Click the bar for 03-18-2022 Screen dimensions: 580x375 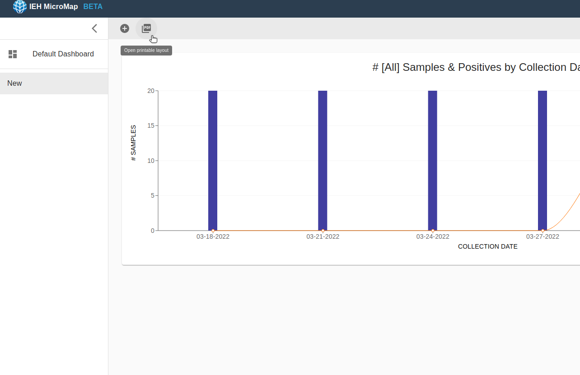pyautogui.click(x=213, y=161)
